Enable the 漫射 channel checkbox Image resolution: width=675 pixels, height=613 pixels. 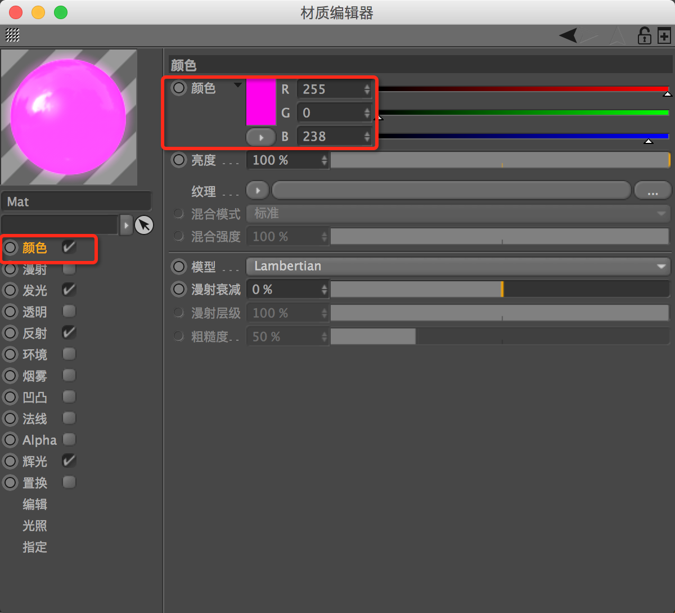[x=69, y=269]
